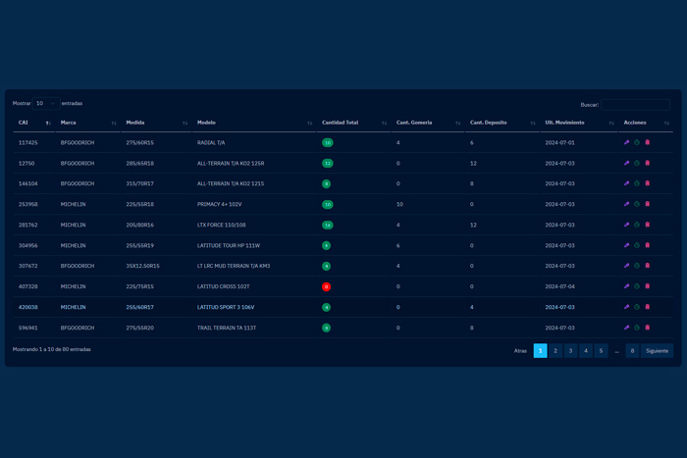Open the Mostrar entries count dropdown
The height and width of the screenshot is (458, 687).
[x=46, y=103]
